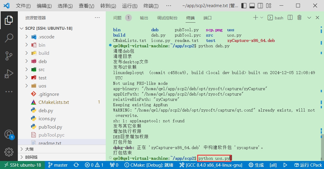Toggle the bottom panel layout button

252,6
